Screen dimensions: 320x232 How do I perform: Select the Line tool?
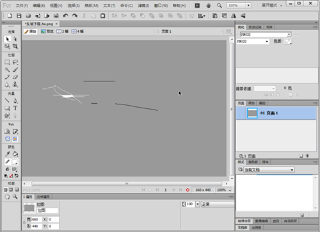coord(7,101)
